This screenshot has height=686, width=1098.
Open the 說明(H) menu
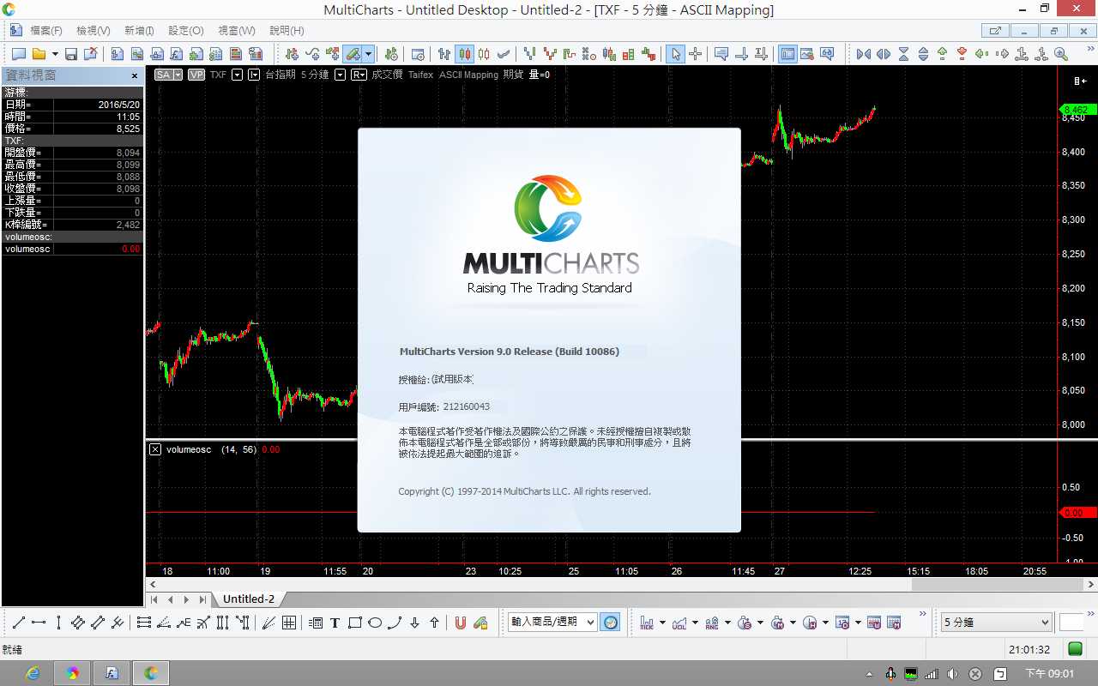pyautogui.click(x=287, y=30)
